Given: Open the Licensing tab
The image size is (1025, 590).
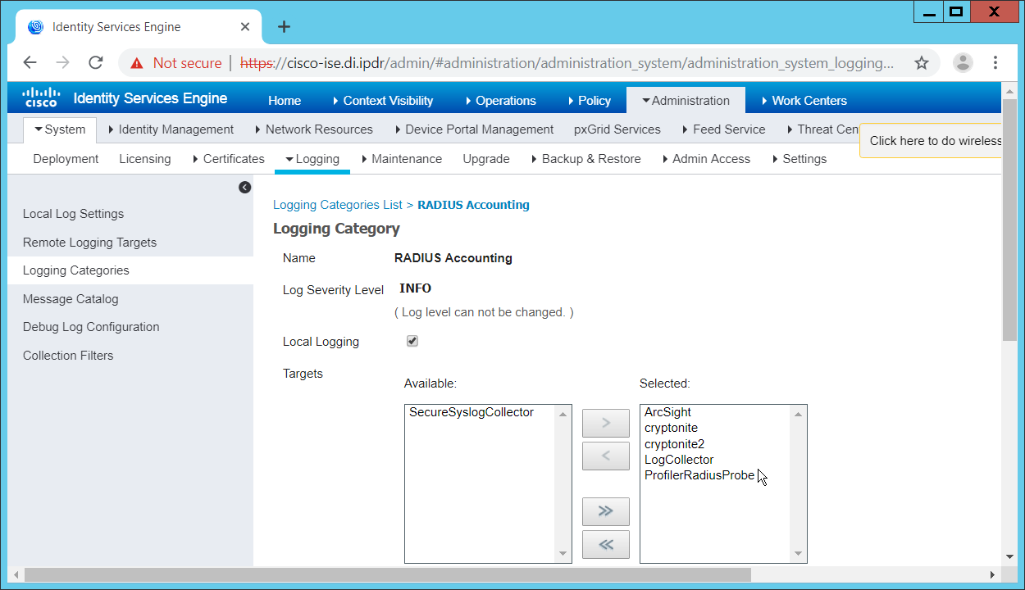Looking at the screenshot, I should click(x=145, y=159).
